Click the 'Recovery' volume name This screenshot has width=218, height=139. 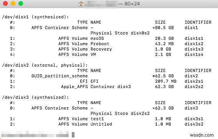pos(101,49)
